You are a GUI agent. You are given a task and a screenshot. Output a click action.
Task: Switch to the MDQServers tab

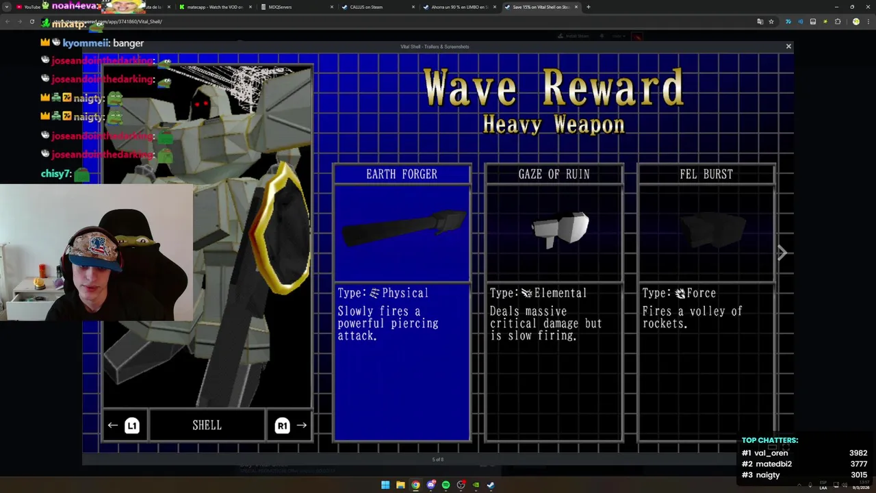coord(296,7)
